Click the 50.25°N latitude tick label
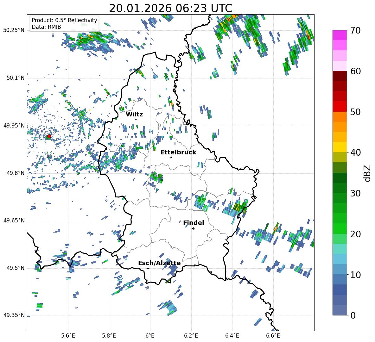The height and width of the screenshot is (342, 375). (14, 30)
